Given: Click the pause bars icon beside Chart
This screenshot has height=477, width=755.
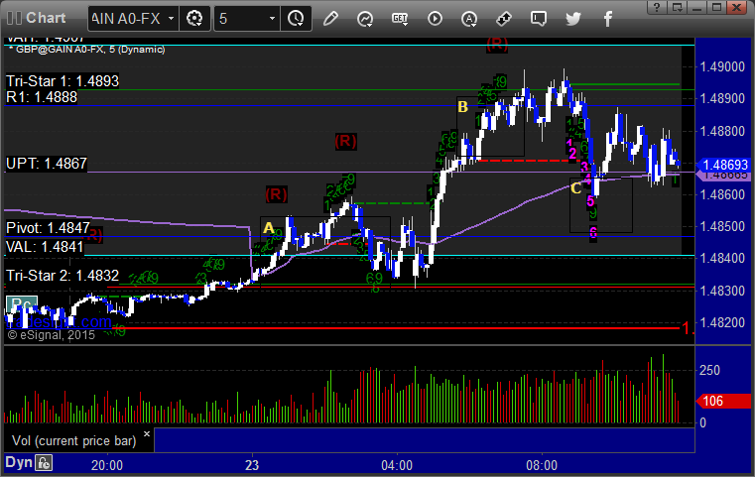Looking at the screenshot, I should point(14,18).
